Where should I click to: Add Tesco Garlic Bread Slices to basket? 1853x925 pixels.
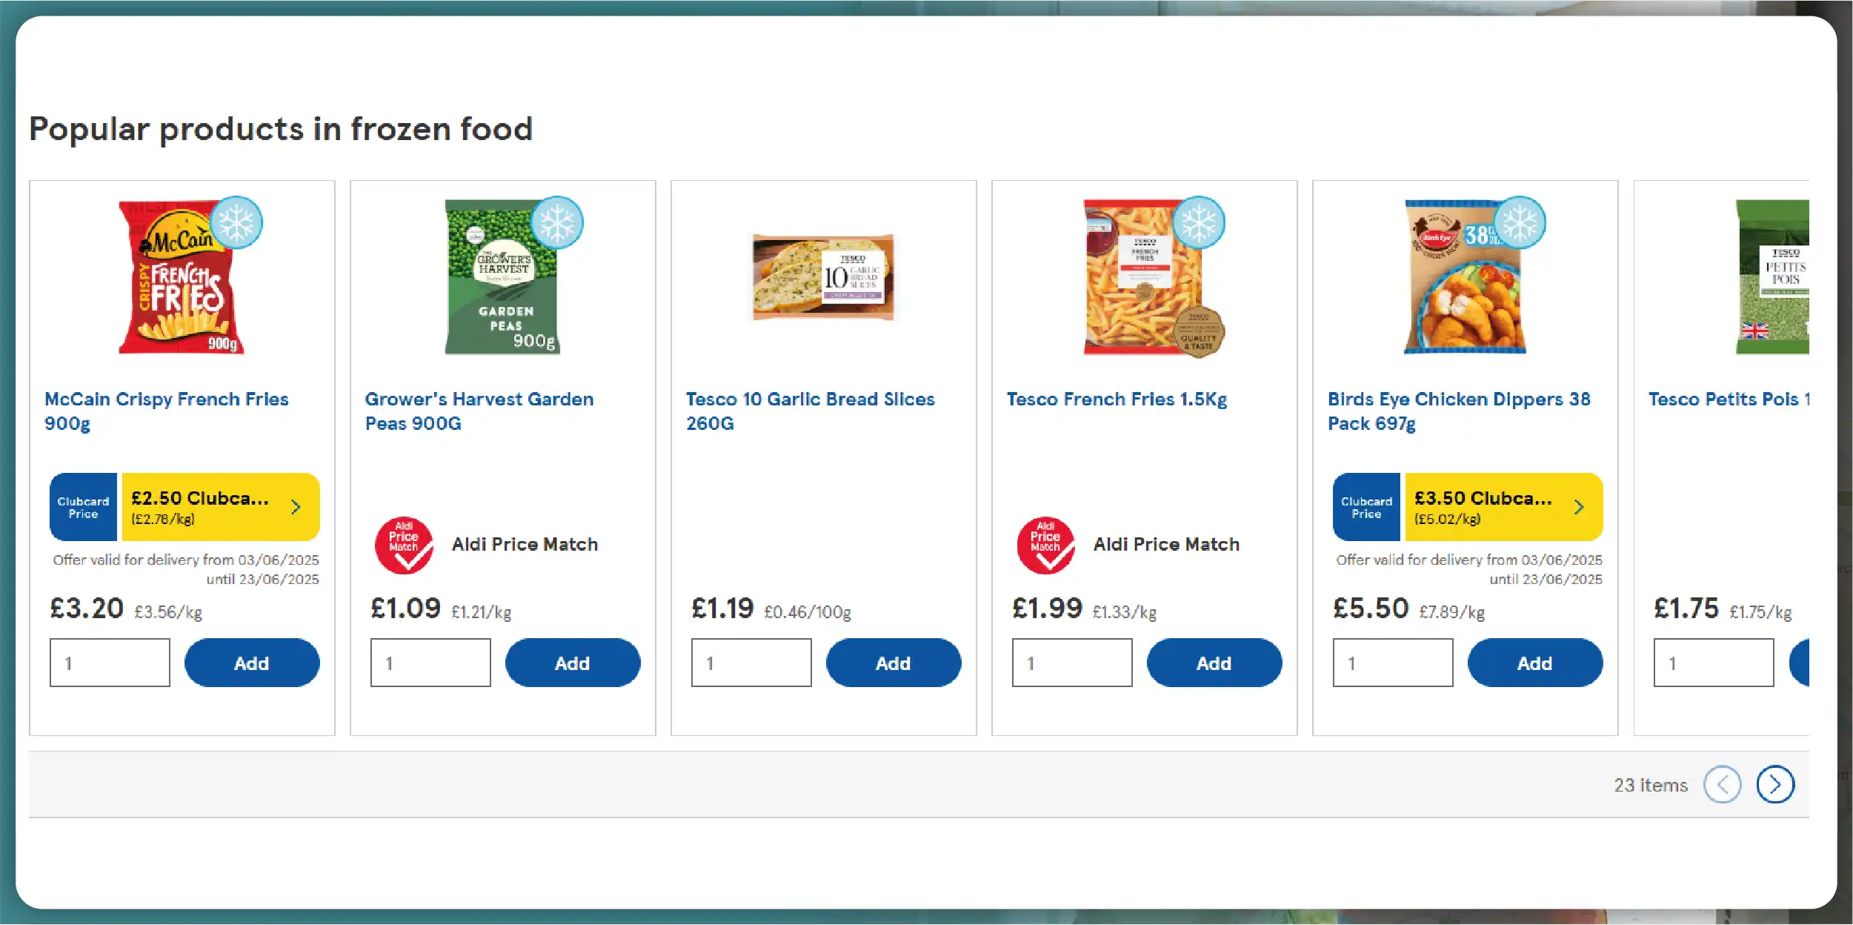pos(893,663)
